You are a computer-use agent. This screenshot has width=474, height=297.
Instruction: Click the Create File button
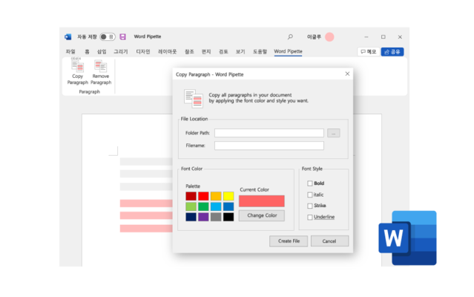(289, 241)
